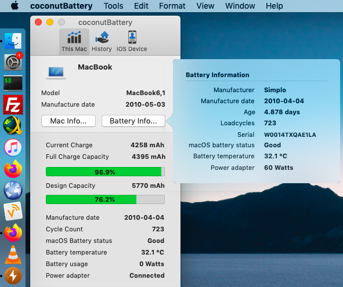Image resolution: width=343 pixels, height=287 pixels.
Task: Click the 5770 mAh design capacity value
Action: point(148,186)
